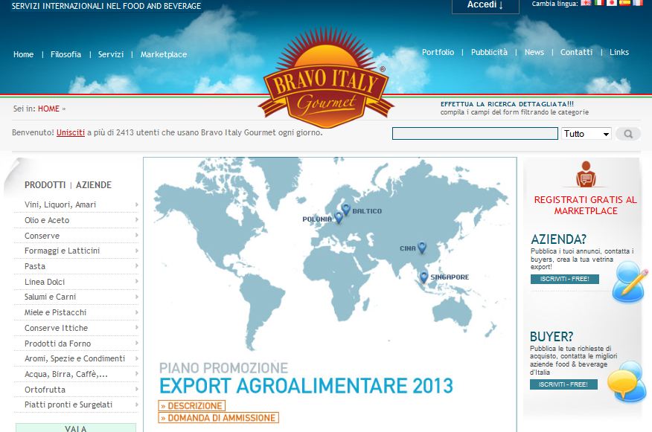Open the Conserve Ittiche category
This screenshot has height=432, width=652.
[56, 328]
